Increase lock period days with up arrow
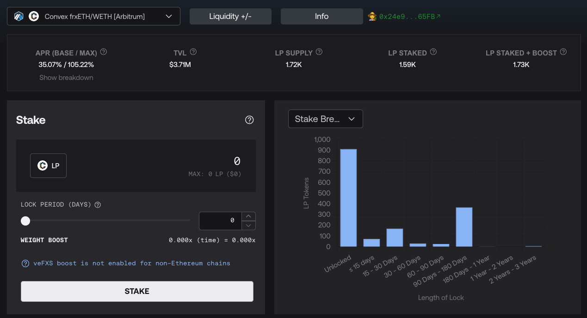Image resolution: width=587 pixels, height=318 pixels. click(x=248, y=216)
